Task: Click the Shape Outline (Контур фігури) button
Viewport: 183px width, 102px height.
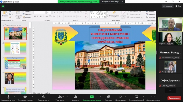Action: [134, 14]
